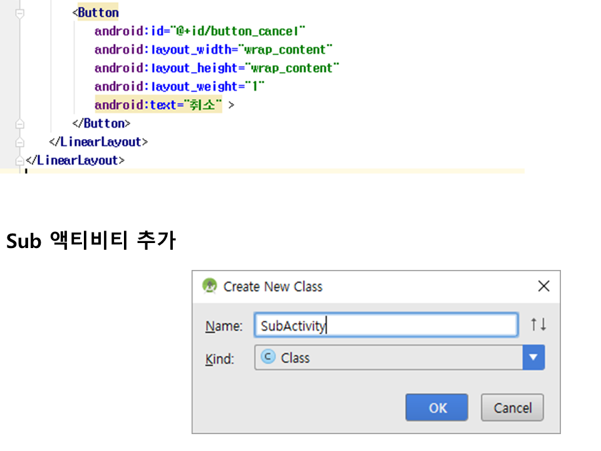Toggle fold marker at inner </LinearLayout>
This screenshot has height=451, width=601.
(x=20, y=142)
